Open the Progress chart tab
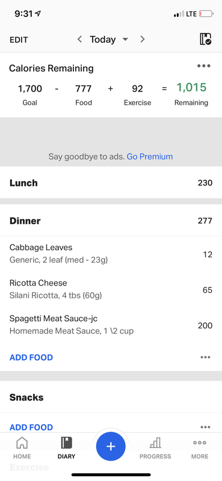The width and height of the screenshot is (222, 481). point(155,448)
